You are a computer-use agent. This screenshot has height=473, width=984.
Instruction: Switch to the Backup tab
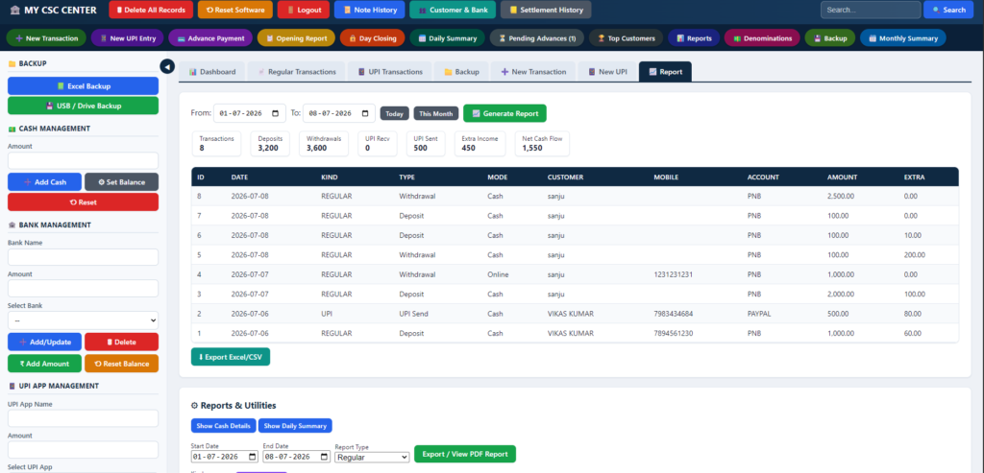(461, 72)
